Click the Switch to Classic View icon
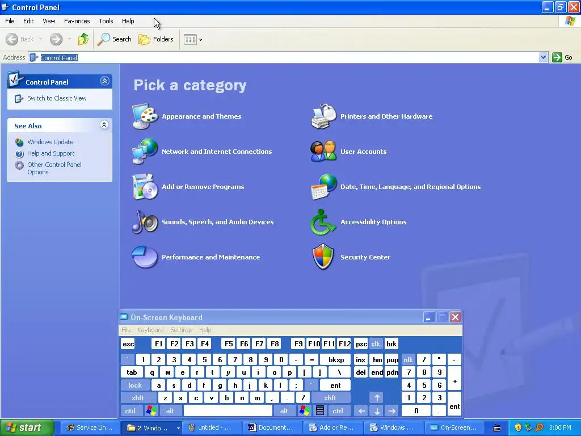Screen dimensions: 581x436 pos(19,98)
